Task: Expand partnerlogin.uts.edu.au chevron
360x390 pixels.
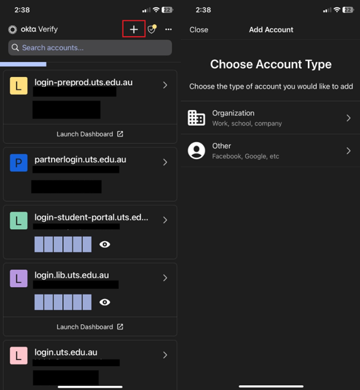Action: tap(165, 163)
